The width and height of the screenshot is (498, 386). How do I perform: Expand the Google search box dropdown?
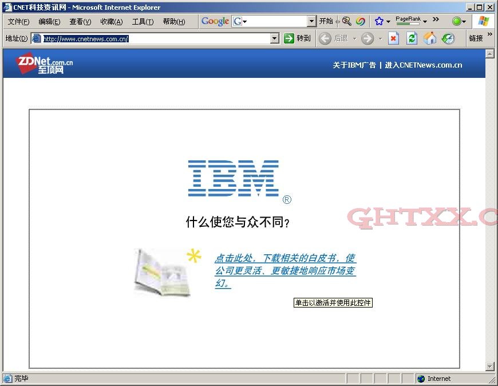(311, 21)
